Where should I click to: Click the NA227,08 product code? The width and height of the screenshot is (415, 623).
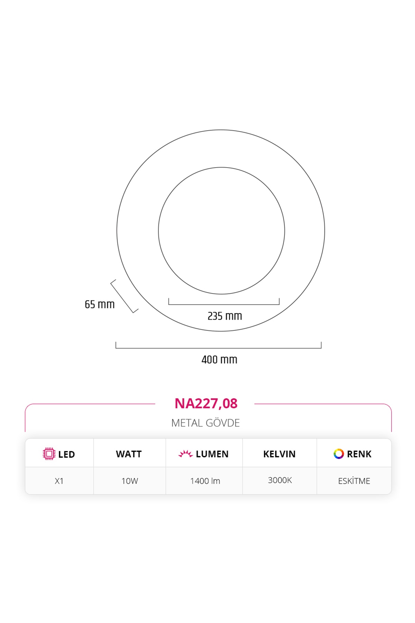coord(206,404)
